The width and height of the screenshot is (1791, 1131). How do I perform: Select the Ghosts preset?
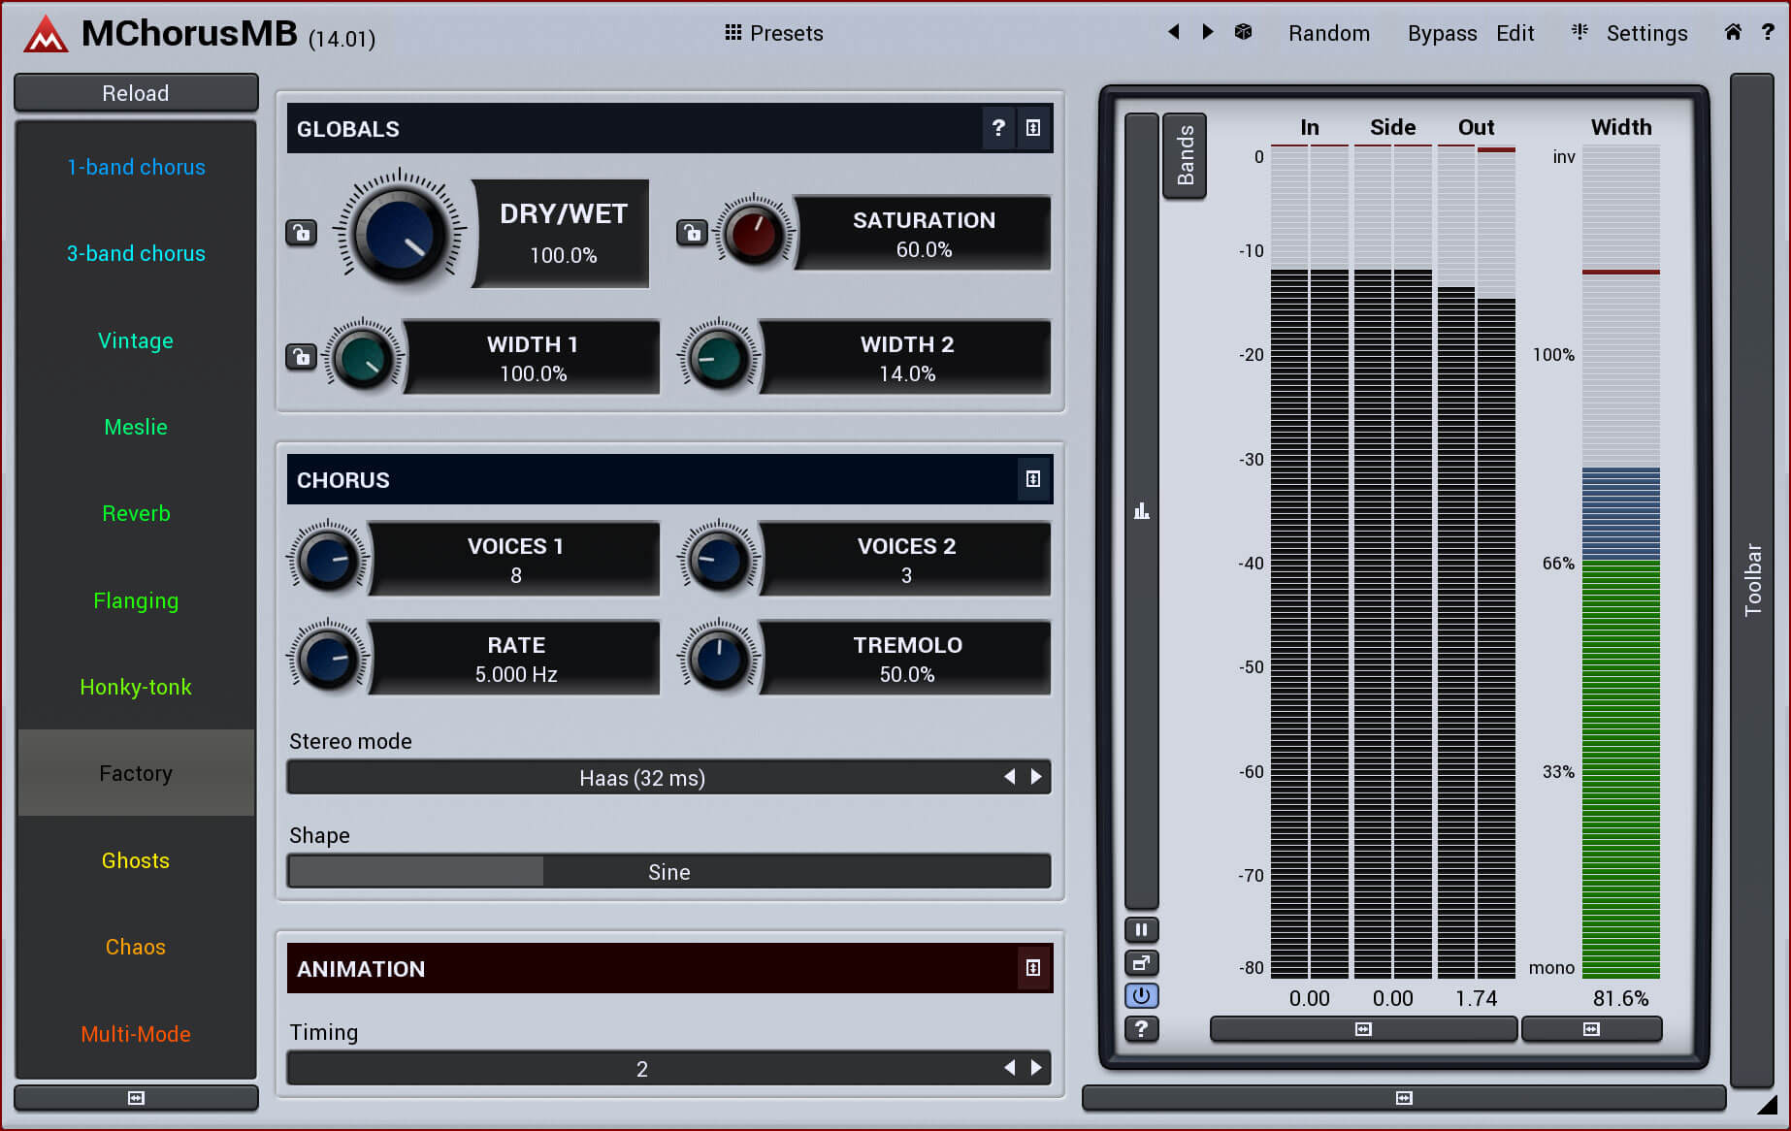tap(136, 860)
